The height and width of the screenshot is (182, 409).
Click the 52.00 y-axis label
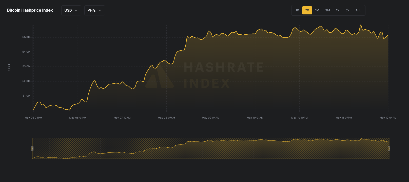click(26, 81)
